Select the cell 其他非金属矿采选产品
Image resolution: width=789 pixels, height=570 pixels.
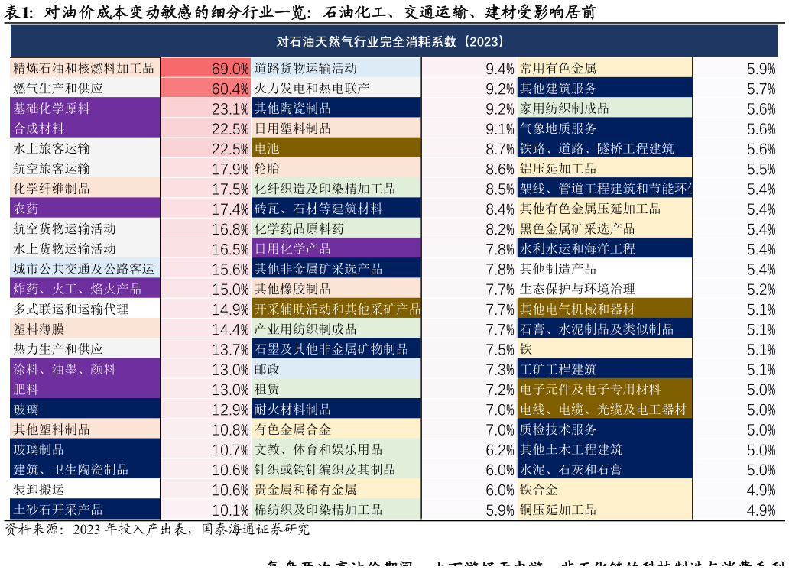click(x=336, y=269)
